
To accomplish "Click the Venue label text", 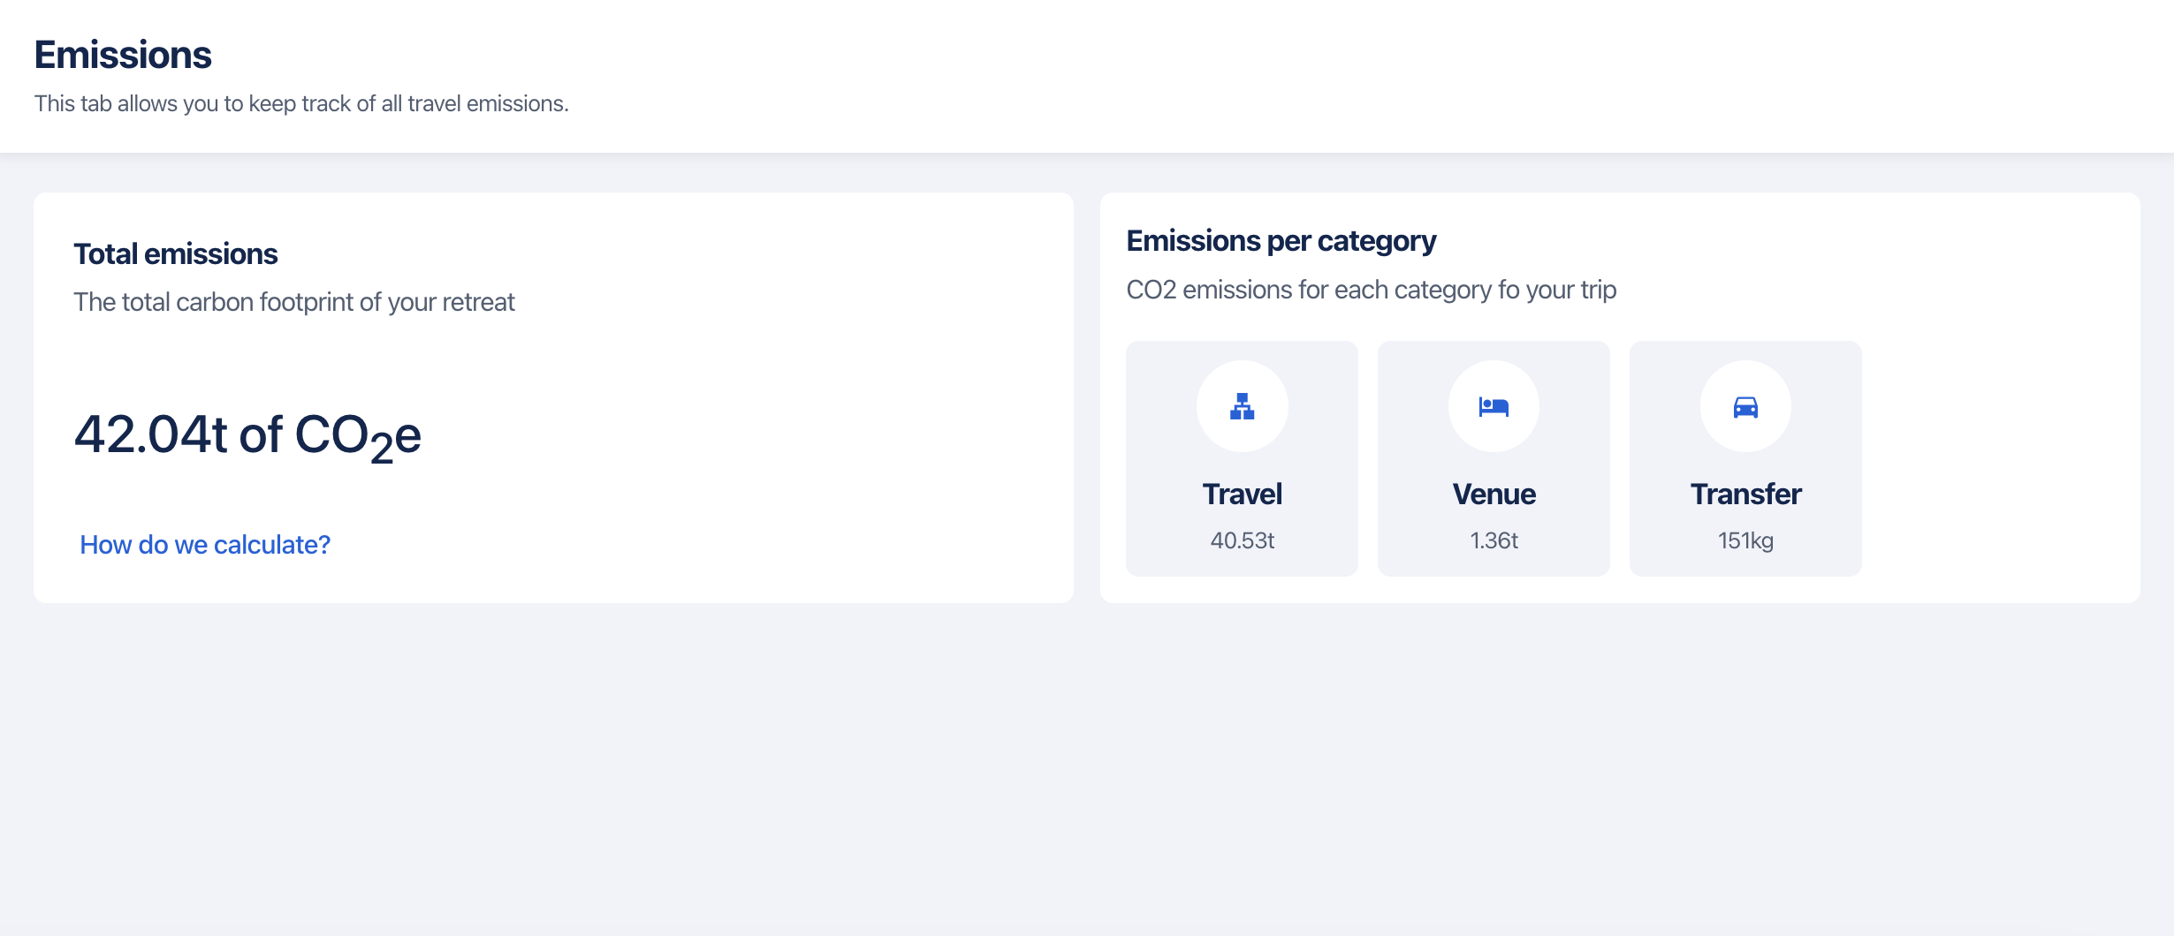I will tap(1494, 494).
